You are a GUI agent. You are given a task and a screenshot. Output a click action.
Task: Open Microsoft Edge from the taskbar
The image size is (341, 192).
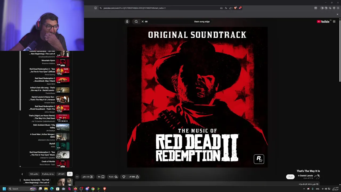point(52,189)
